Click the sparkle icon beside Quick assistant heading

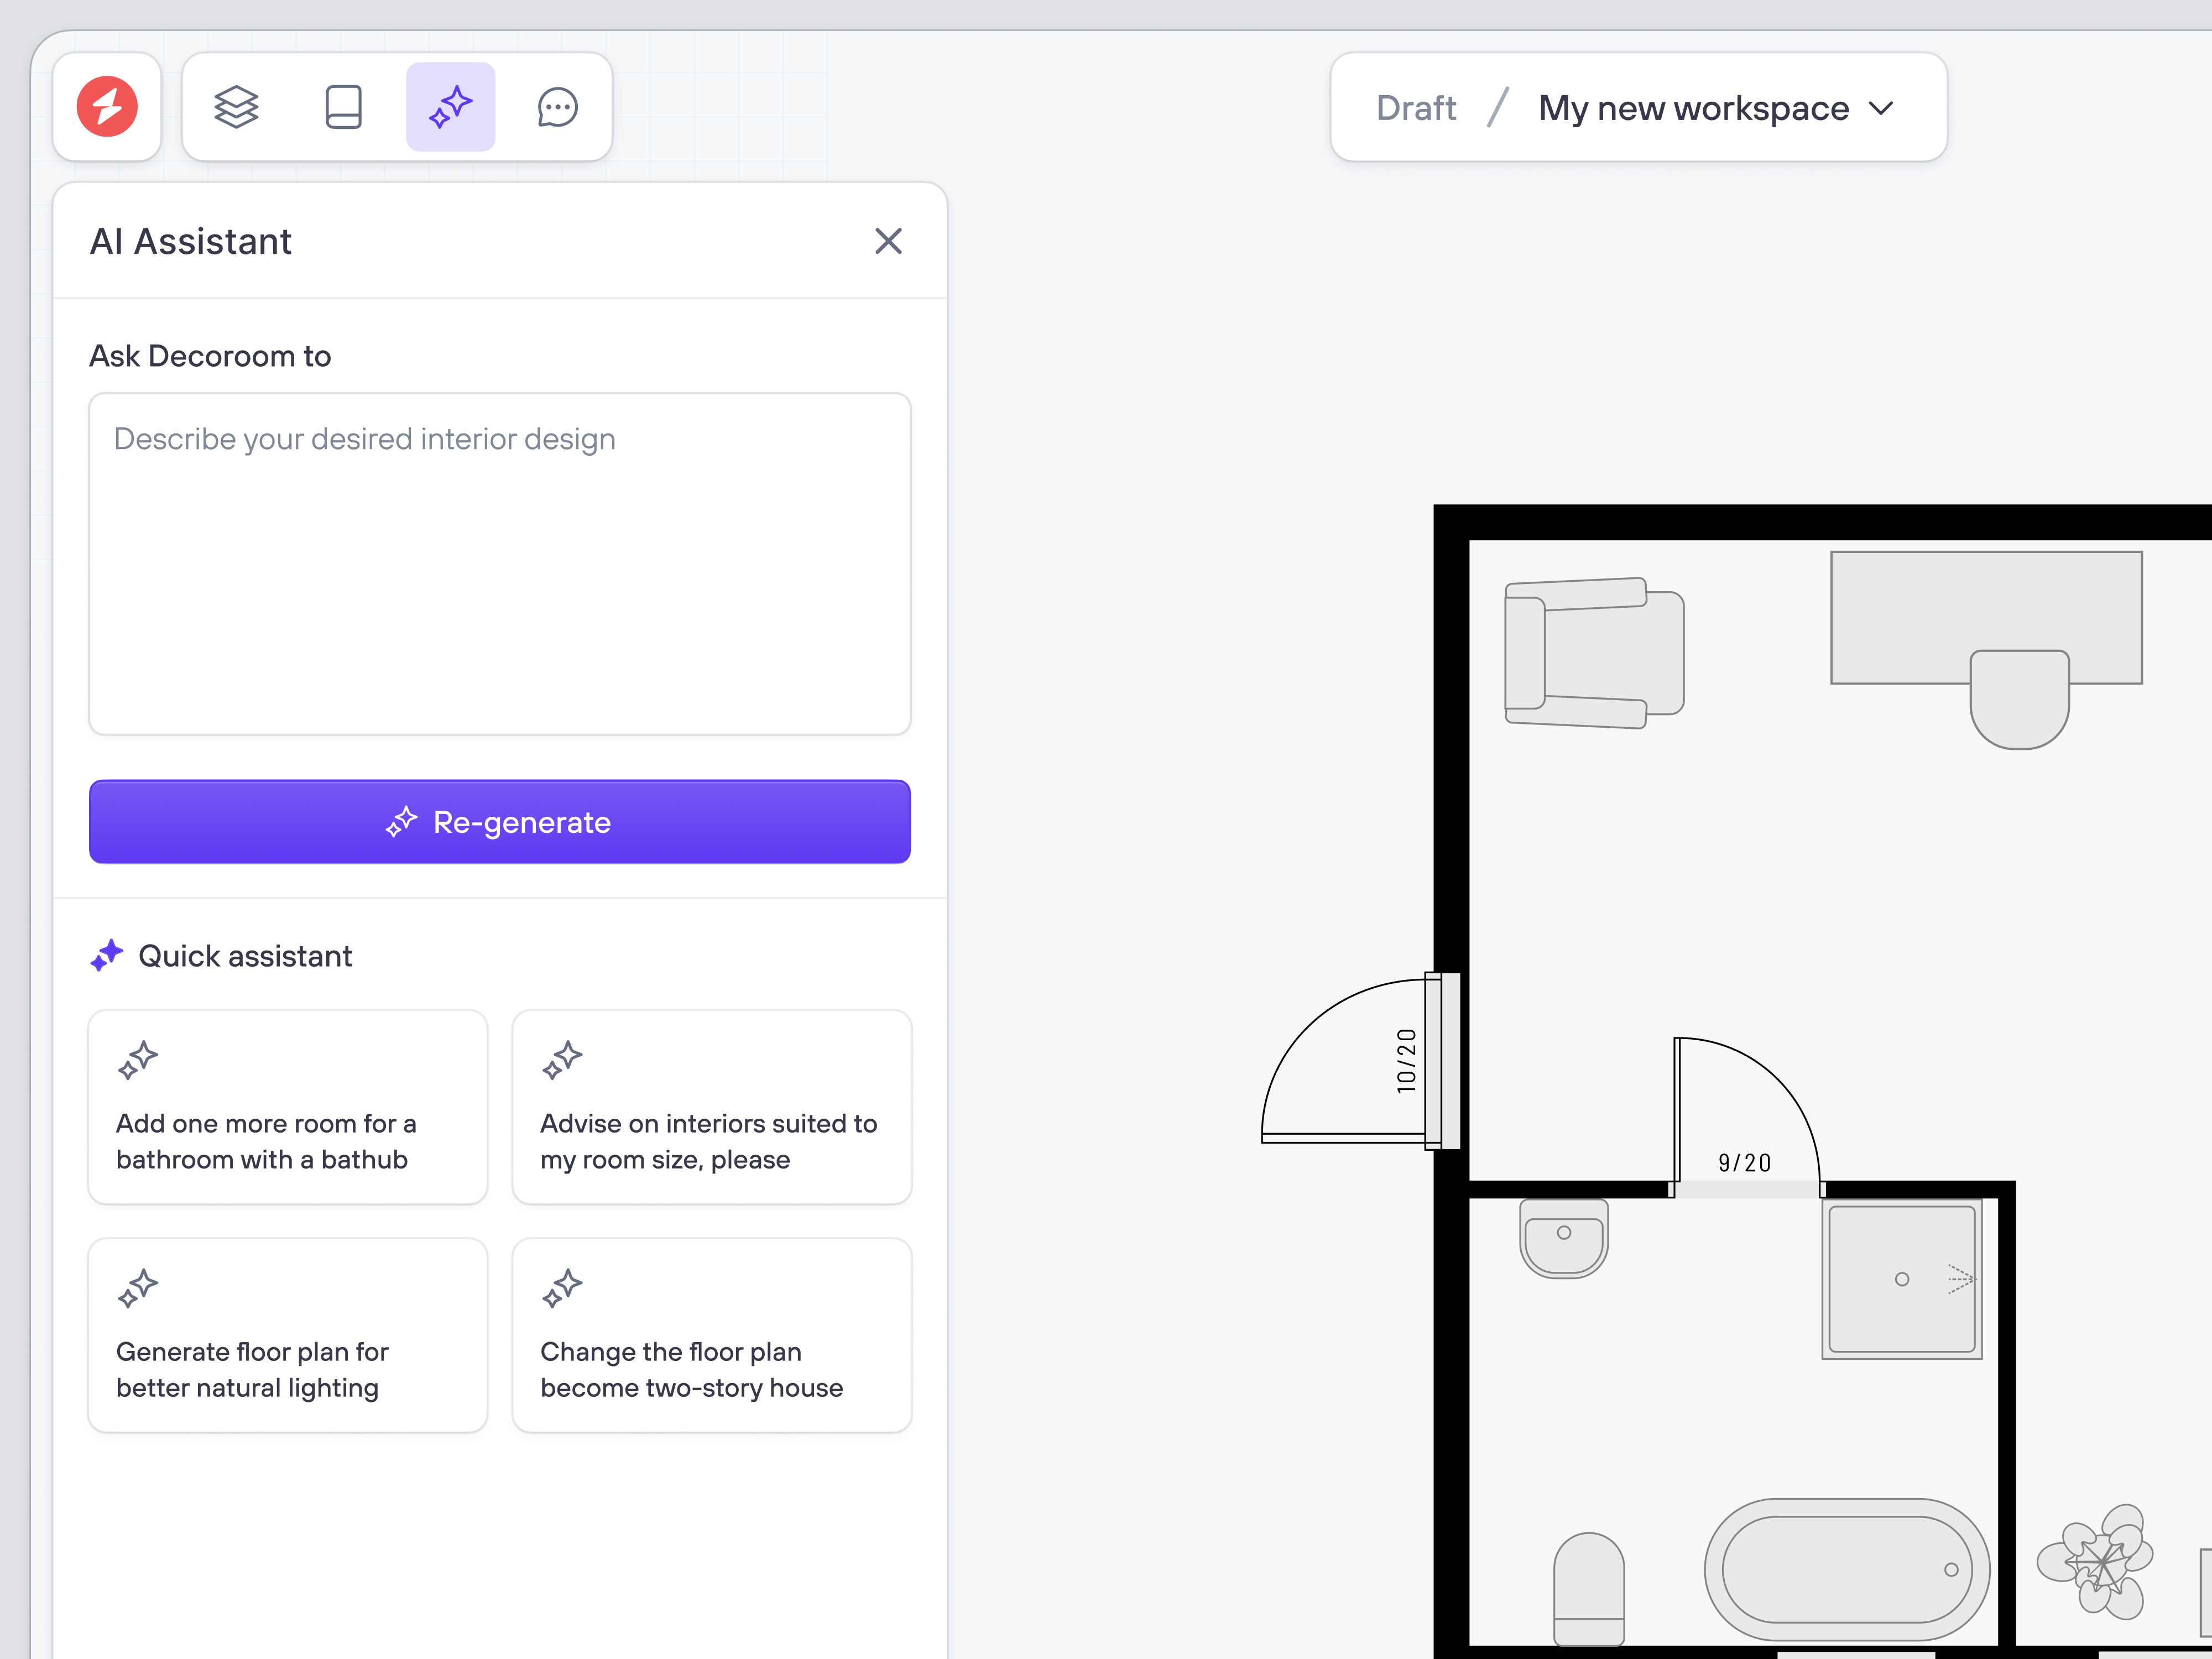coord(107,955)
